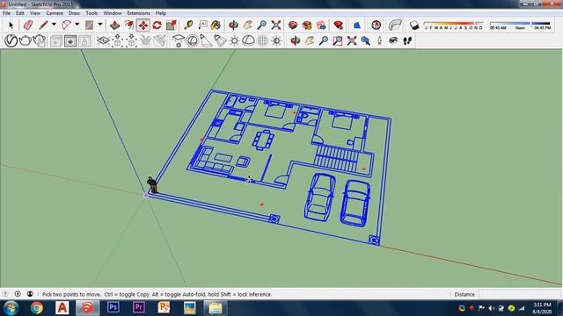The height and width of the screenshot is (316, 563).
Task: Activate Position Camera tool
Action: (x=379, y=41)
